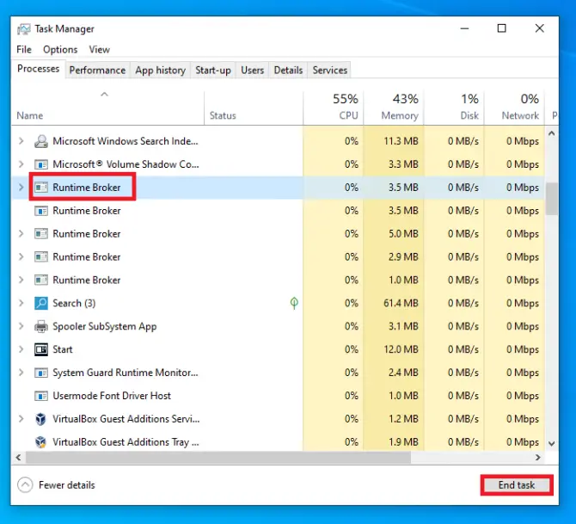Click the vertical scrollbar thumb
This screenshot has height=524, width=576.
click(x=551, y=199)
